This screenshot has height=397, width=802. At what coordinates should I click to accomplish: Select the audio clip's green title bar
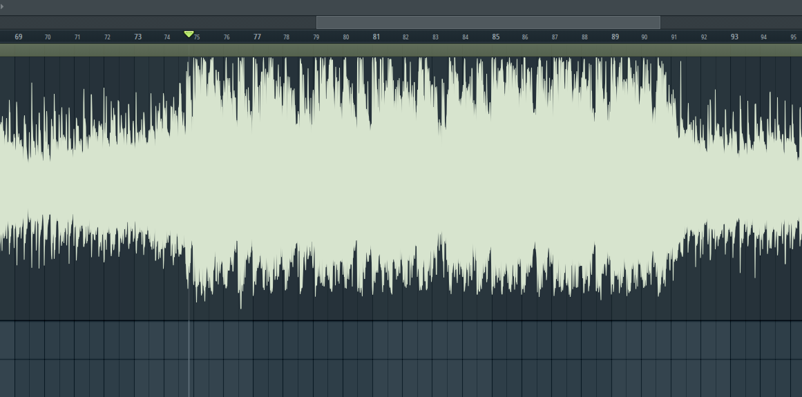(x=401, y=50)
